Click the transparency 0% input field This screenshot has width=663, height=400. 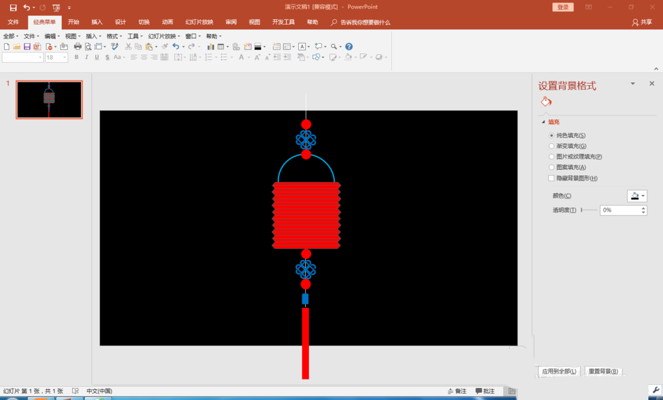pos(620,210)
